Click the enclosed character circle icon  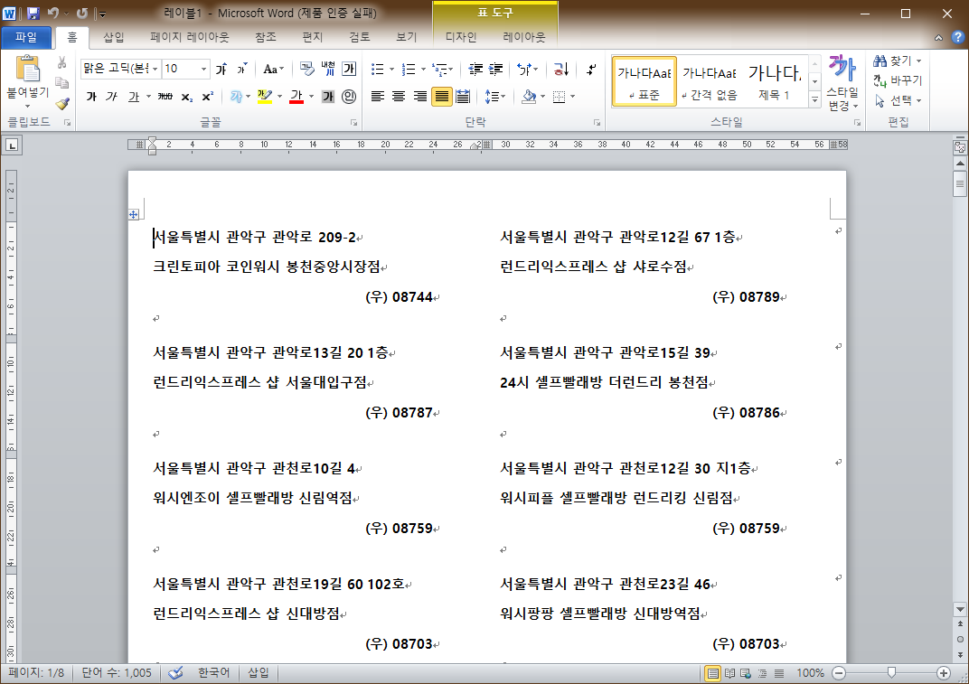[349, 97]
